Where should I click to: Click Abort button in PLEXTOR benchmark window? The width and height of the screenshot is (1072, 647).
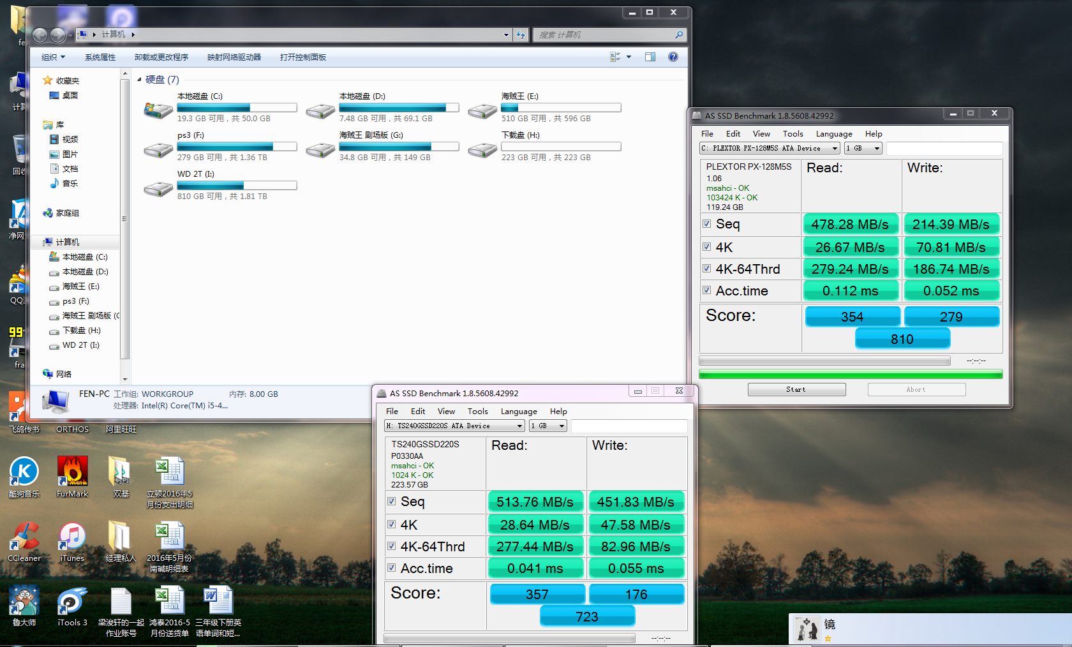point(916,389)
